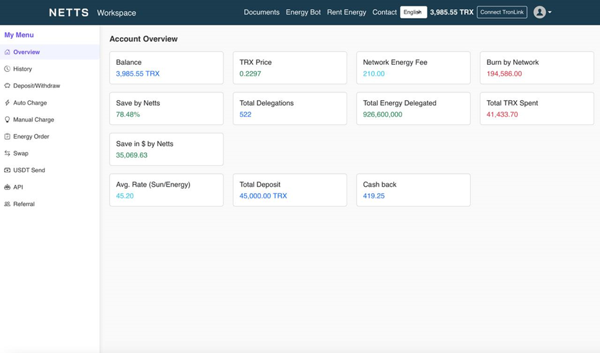Click the caret next to profile avatar
This screenshot has width=600, height=353.
coord(550,12)
